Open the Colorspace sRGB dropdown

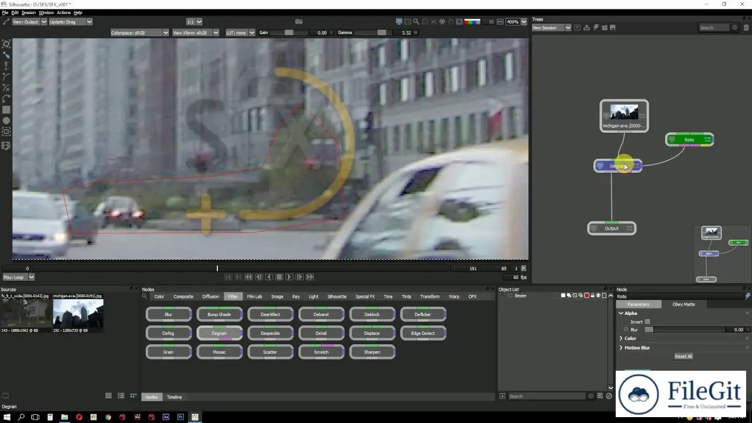(x=140, y=33)
